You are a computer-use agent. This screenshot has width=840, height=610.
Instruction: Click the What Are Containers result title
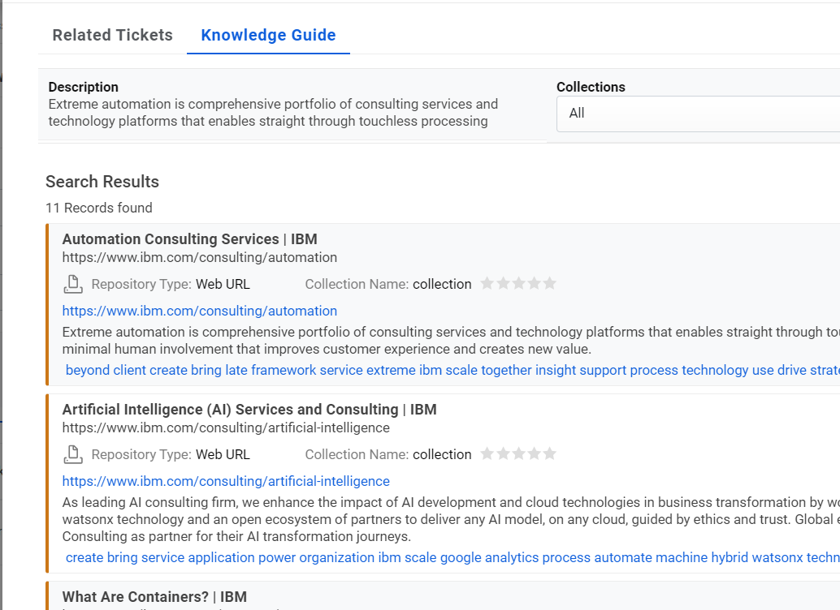pyautogui.click(x=154, y=597)
